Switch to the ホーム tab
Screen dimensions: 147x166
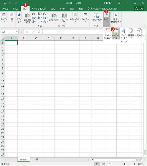point(15,9)
